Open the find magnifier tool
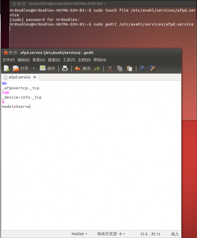 click(x=142, y=68)
